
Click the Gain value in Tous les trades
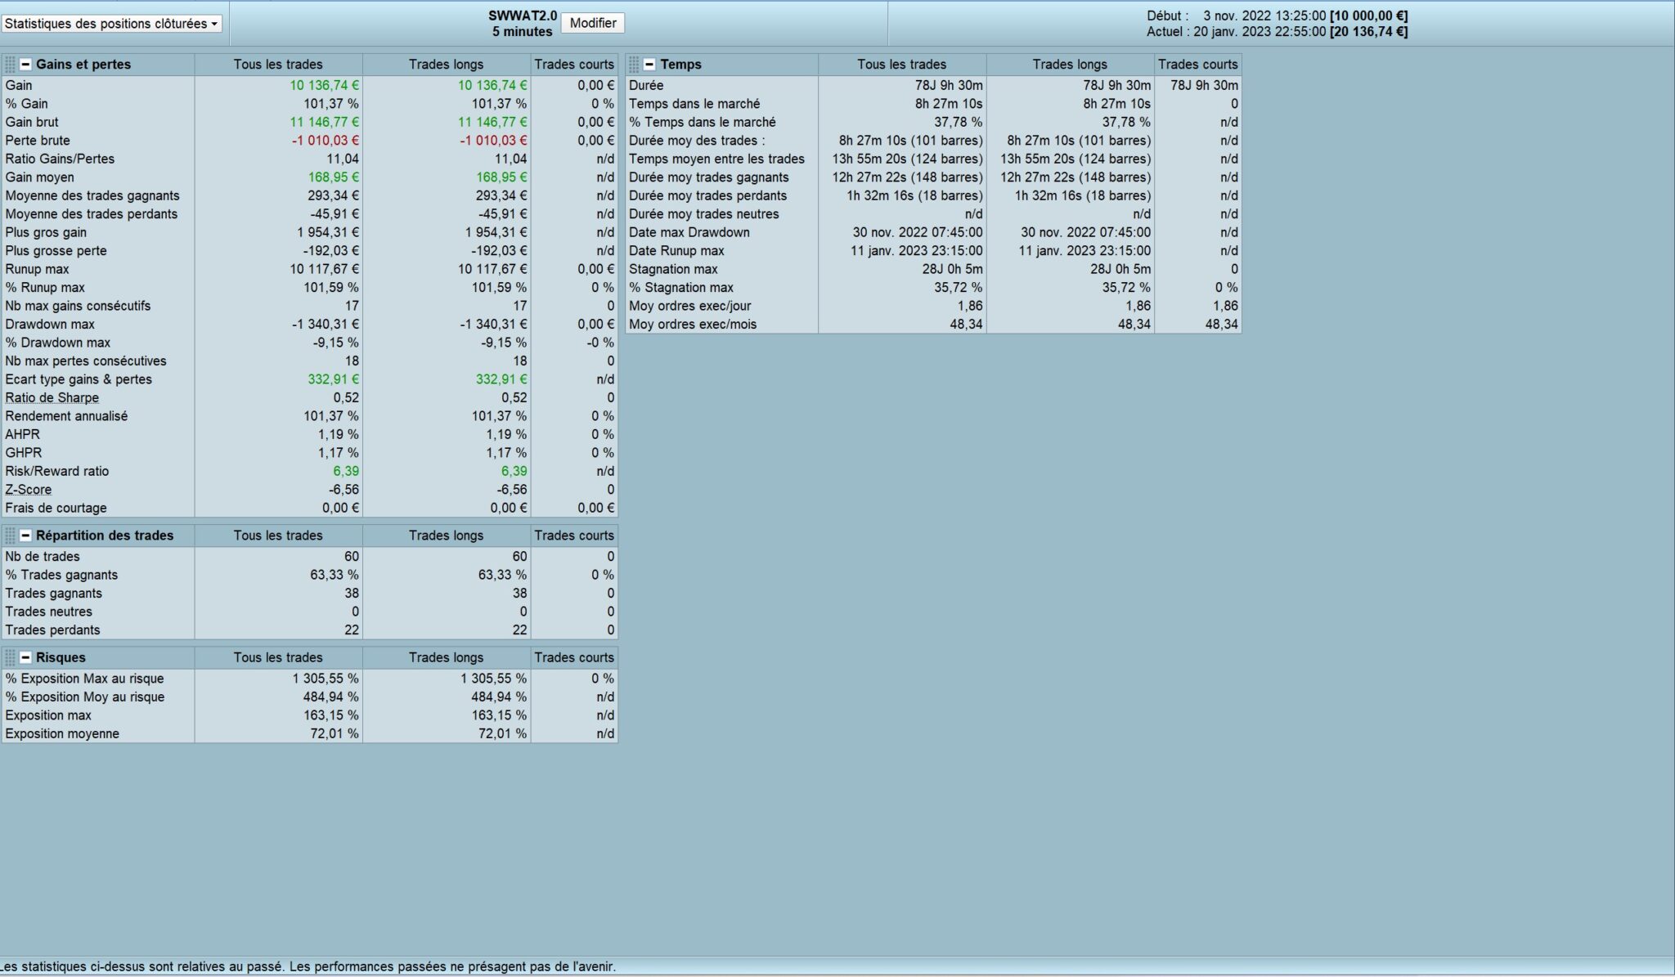[325, 86]
